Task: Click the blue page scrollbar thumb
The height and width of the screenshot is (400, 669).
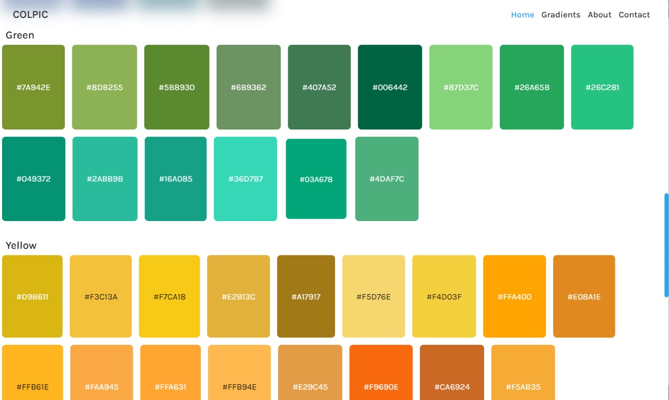Action: pyautogui.click(x=666, y=245)
